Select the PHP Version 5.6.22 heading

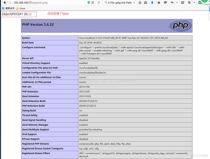38,24
